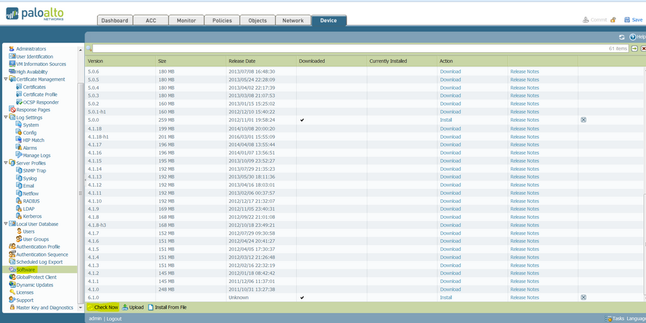Screen dimensions: 646x323
Task: Click the red X clear filter icon
Action: click(643, 49)
